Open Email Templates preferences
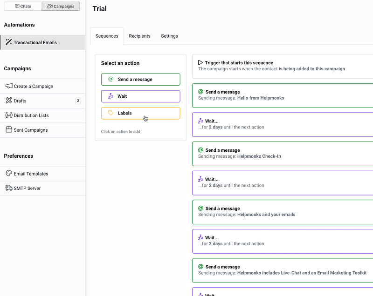The image size is (373, 296). pos(42,174)
